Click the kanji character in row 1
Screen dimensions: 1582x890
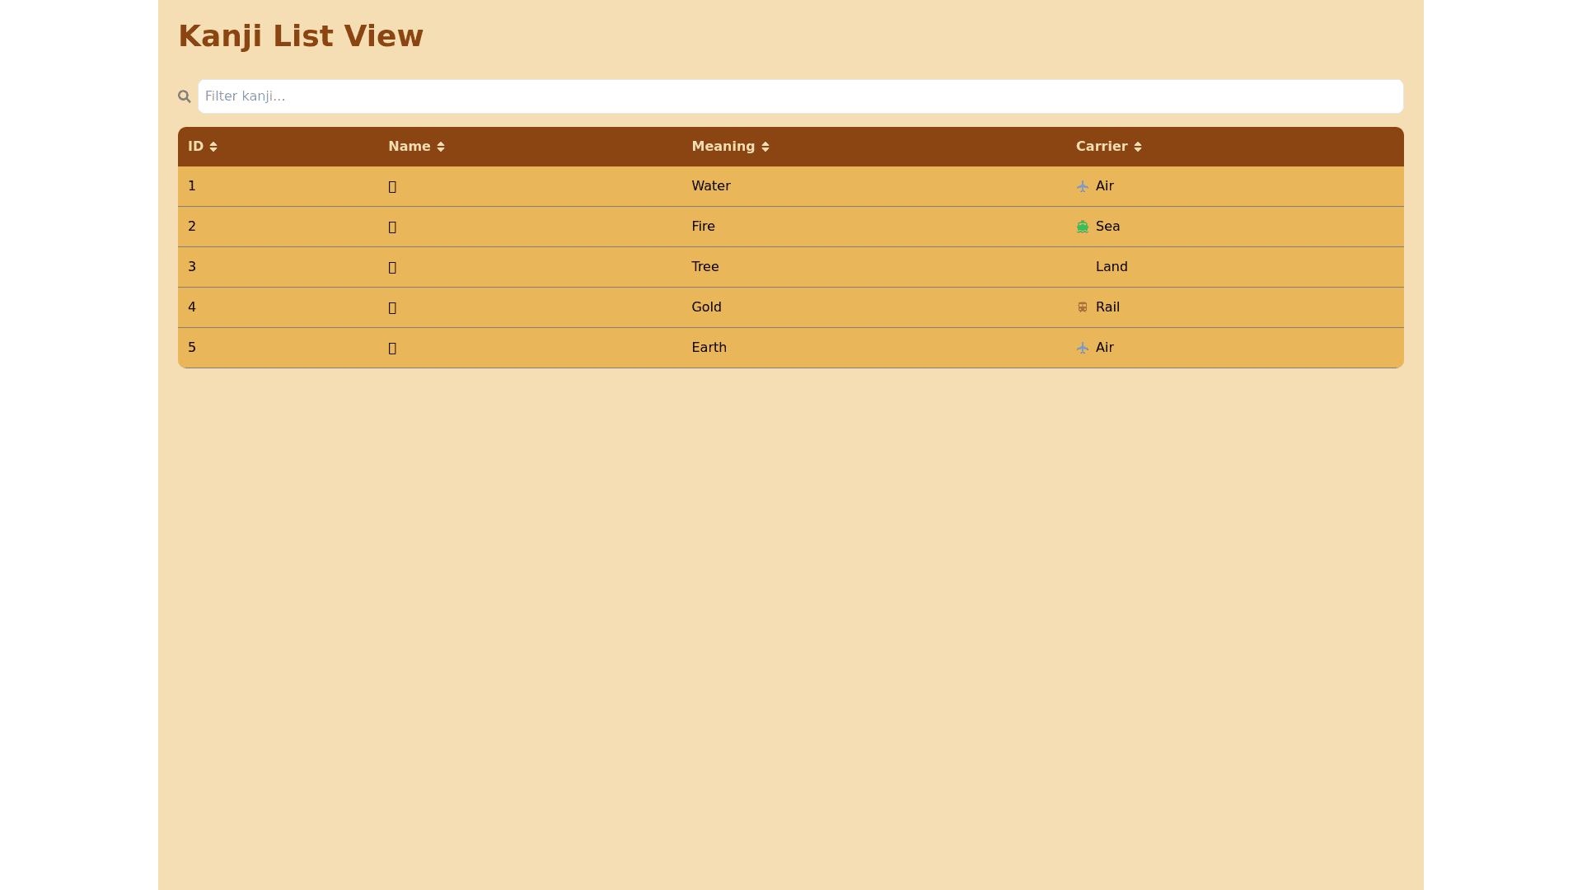click(392, 187)
